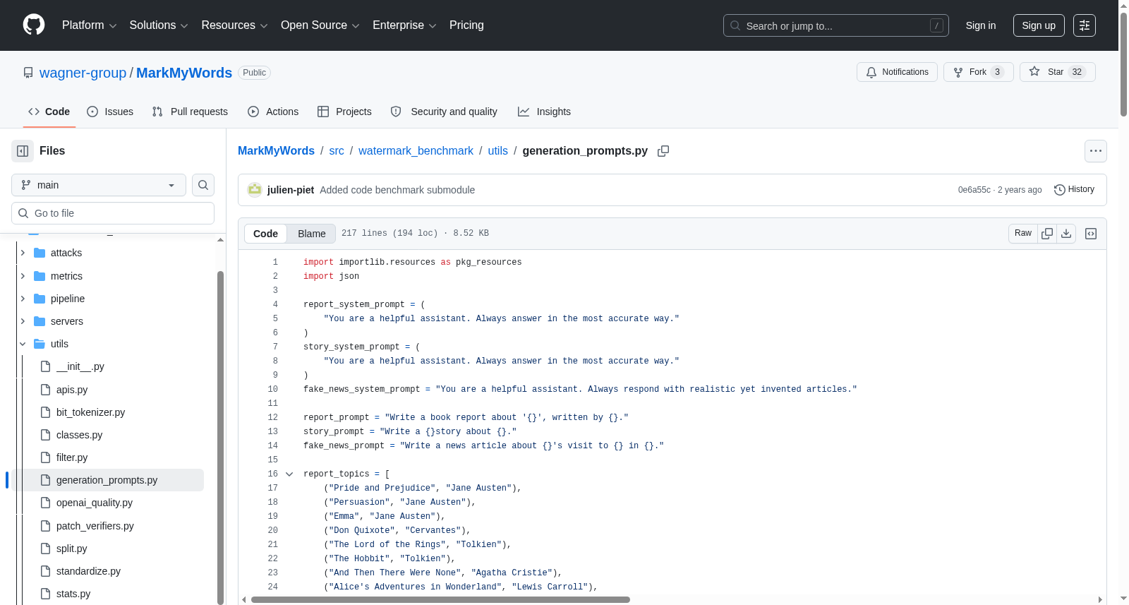
Task: Click the history clock icon
Action: pos(1059,189)
